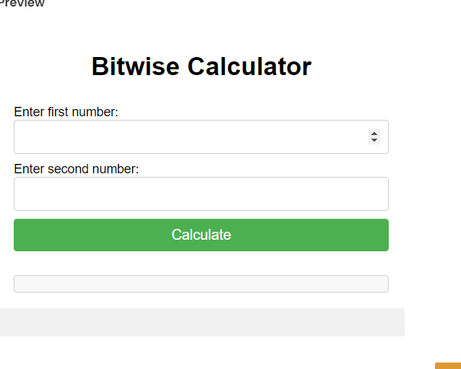Click the word 'Bitwise' in the title
Screen dimensions: 461x369
[x=136, y=66]
